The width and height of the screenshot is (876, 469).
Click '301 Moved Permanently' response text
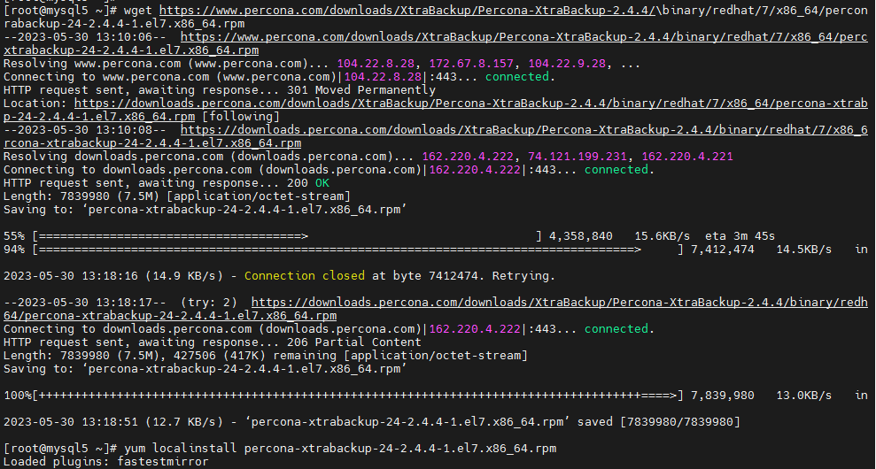pos(360,90)
